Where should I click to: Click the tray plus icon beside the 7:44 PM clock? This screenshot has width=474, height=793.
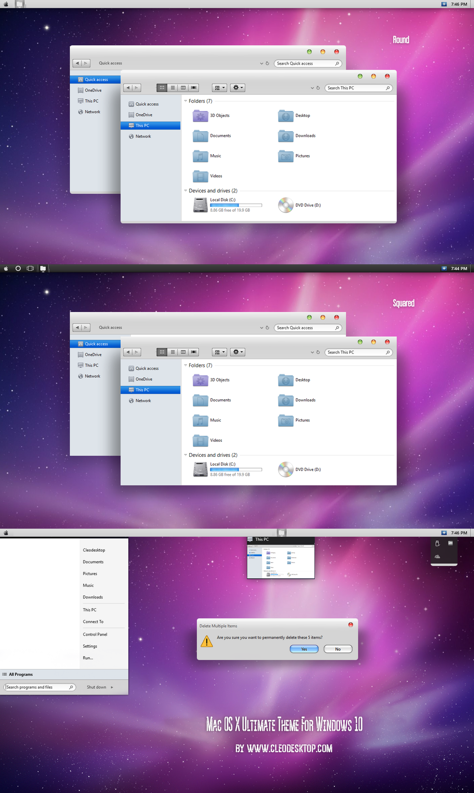[444, 268]
